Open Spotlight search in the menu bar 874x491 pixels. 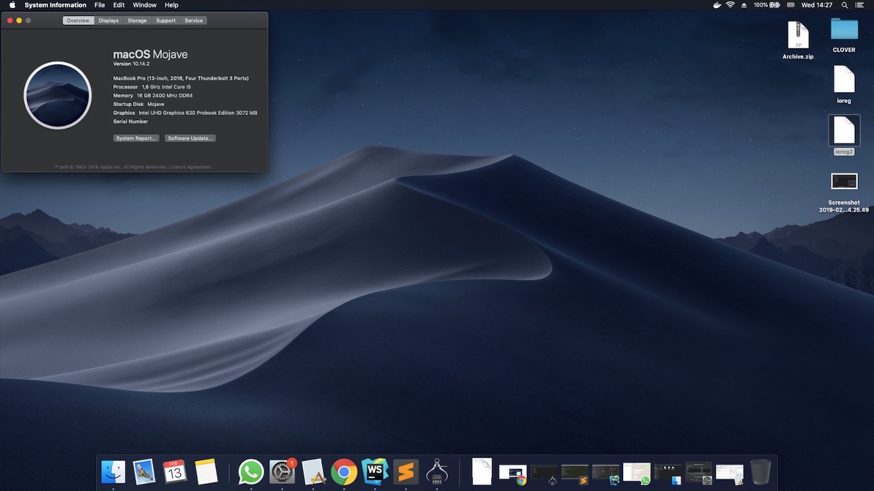(845, 5)
